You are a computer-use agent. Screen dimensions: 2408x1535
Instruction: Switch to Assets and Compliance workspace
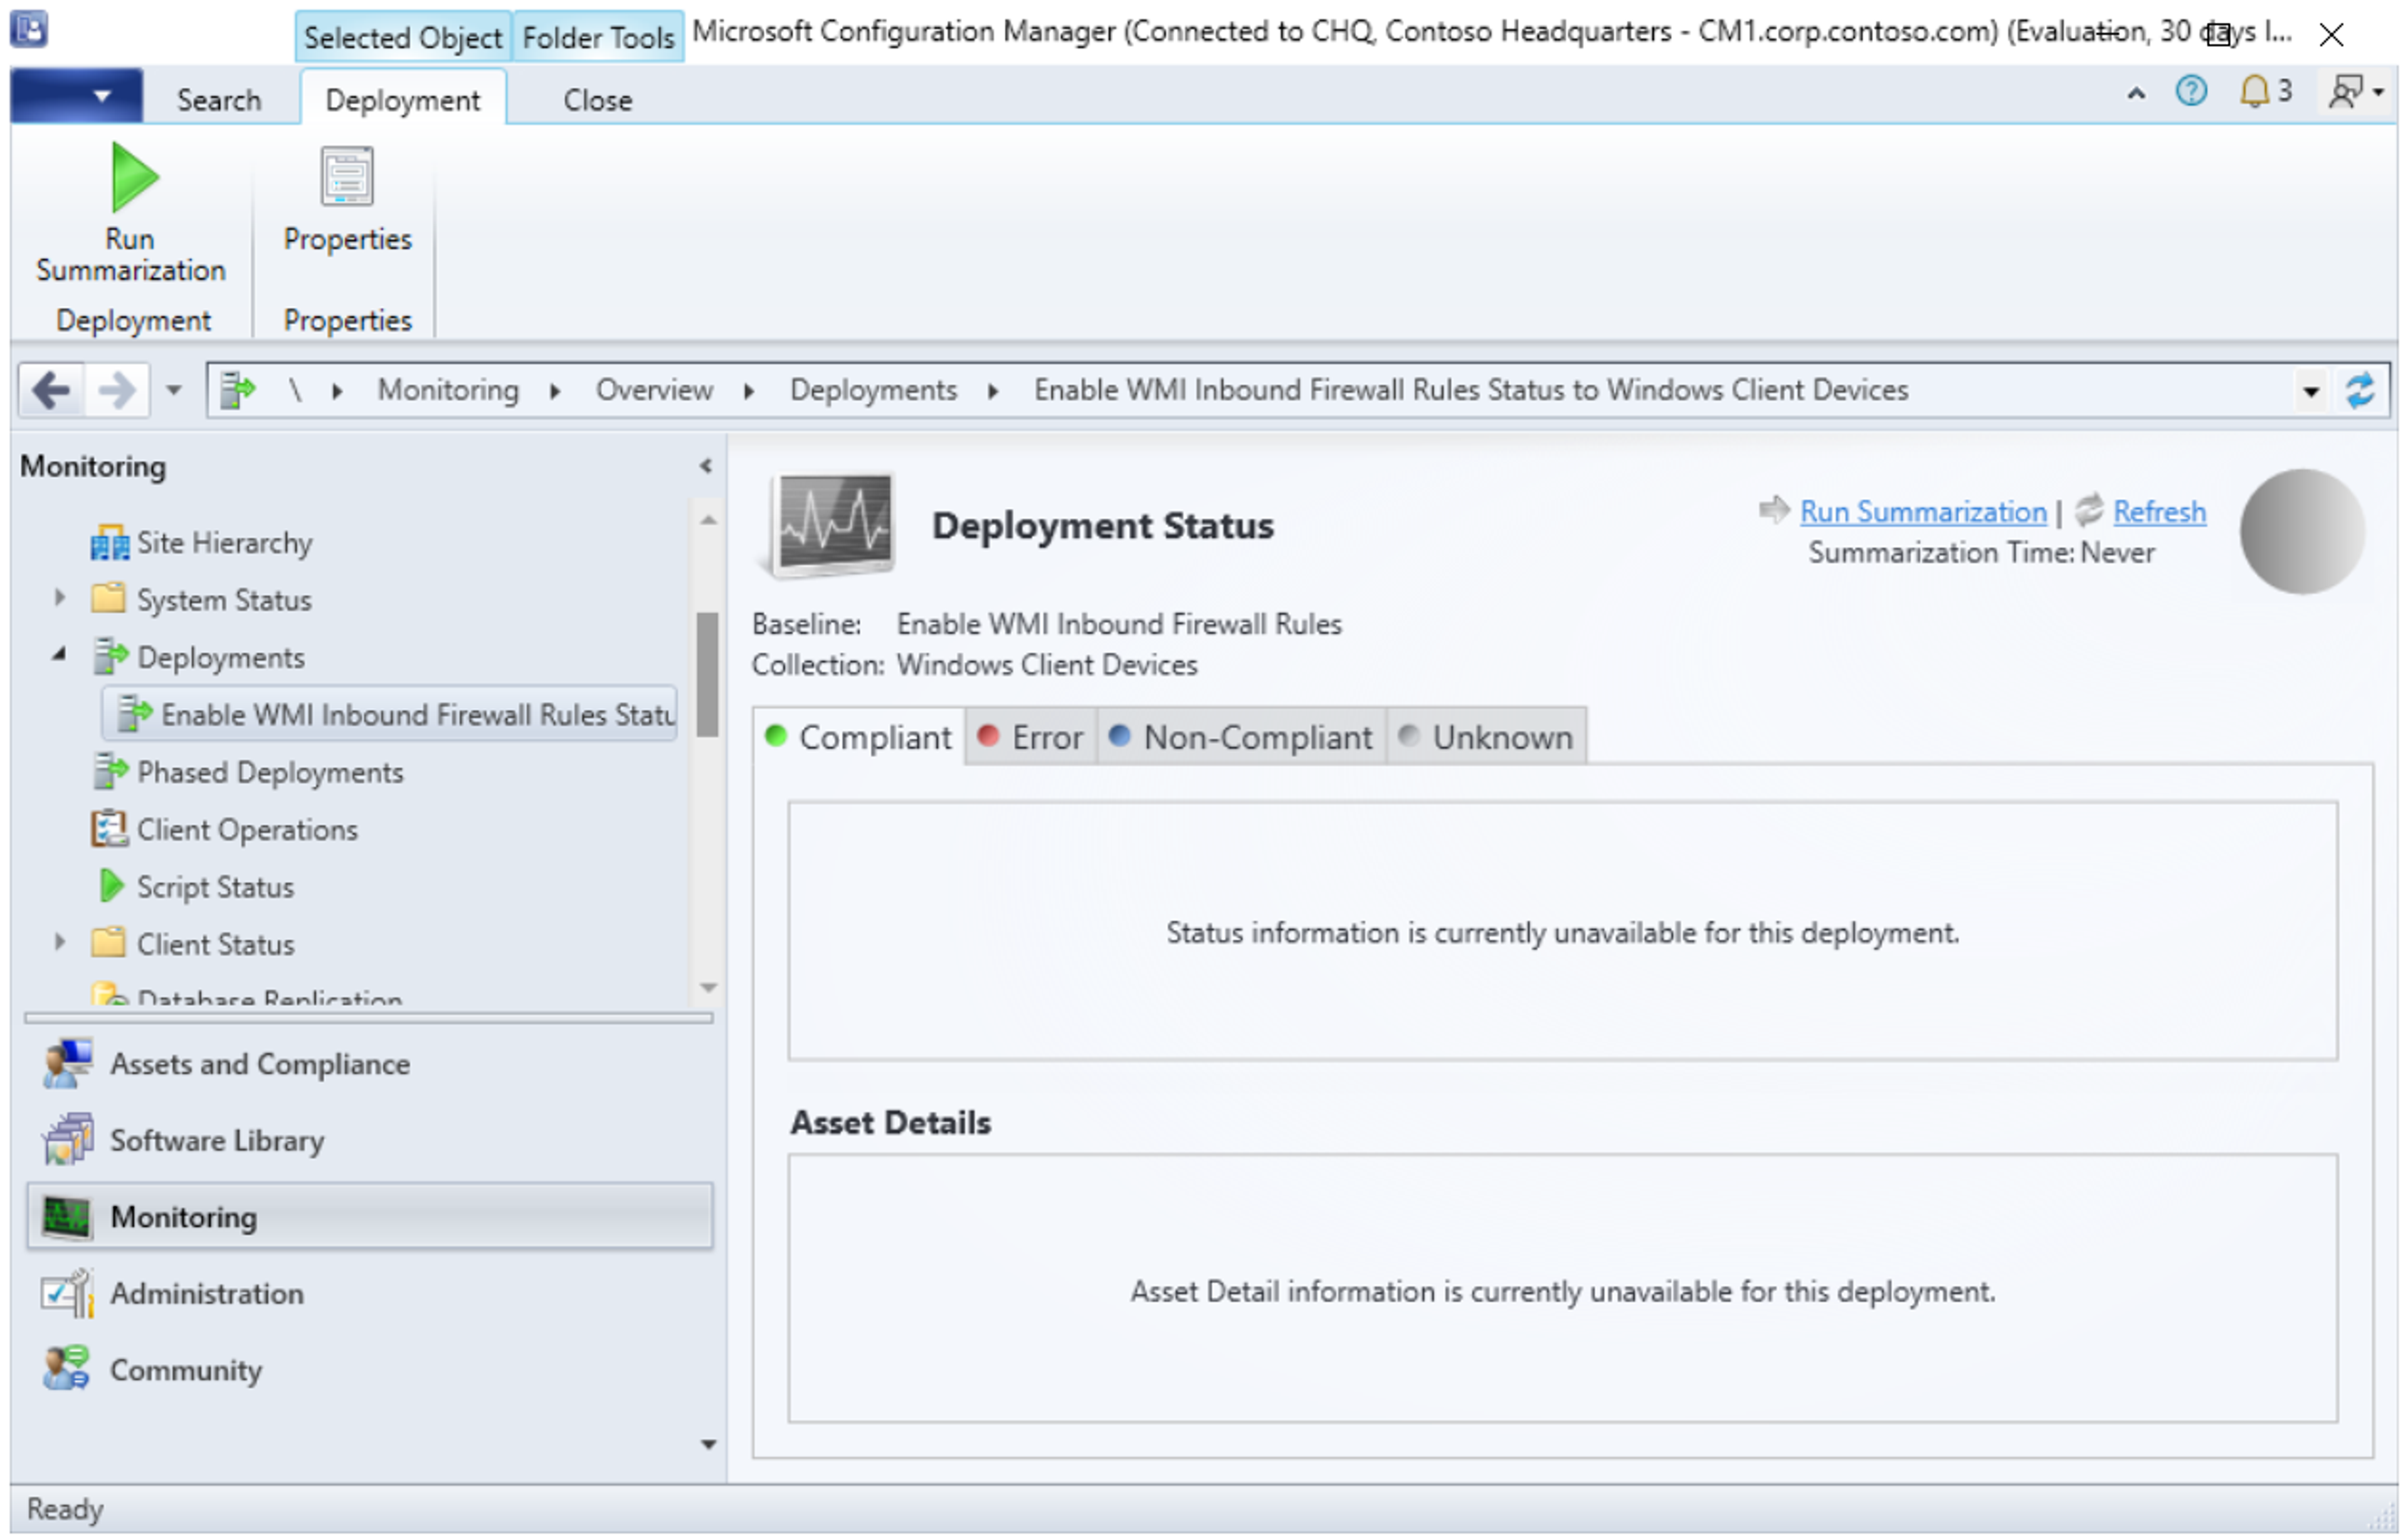369,1064
